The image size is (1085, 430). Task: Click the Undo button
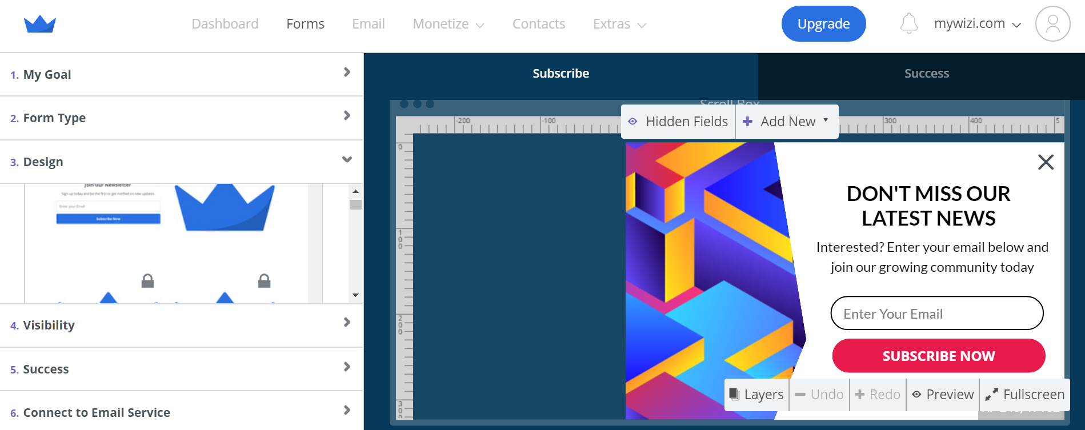[819, 395]
